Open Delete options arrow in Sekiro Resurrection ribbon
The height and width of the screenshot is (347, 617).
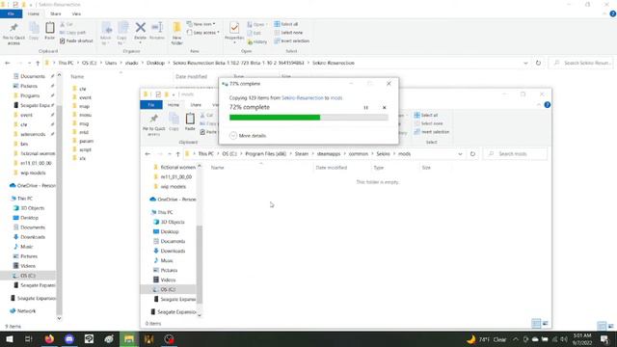click(140, 42)
